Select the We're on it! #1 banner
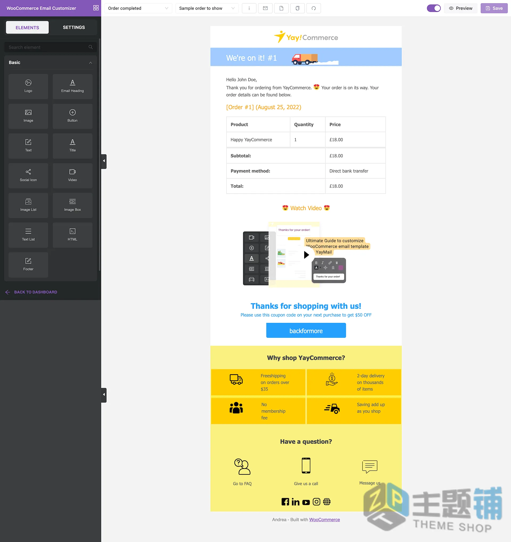 tap(306, 57)
